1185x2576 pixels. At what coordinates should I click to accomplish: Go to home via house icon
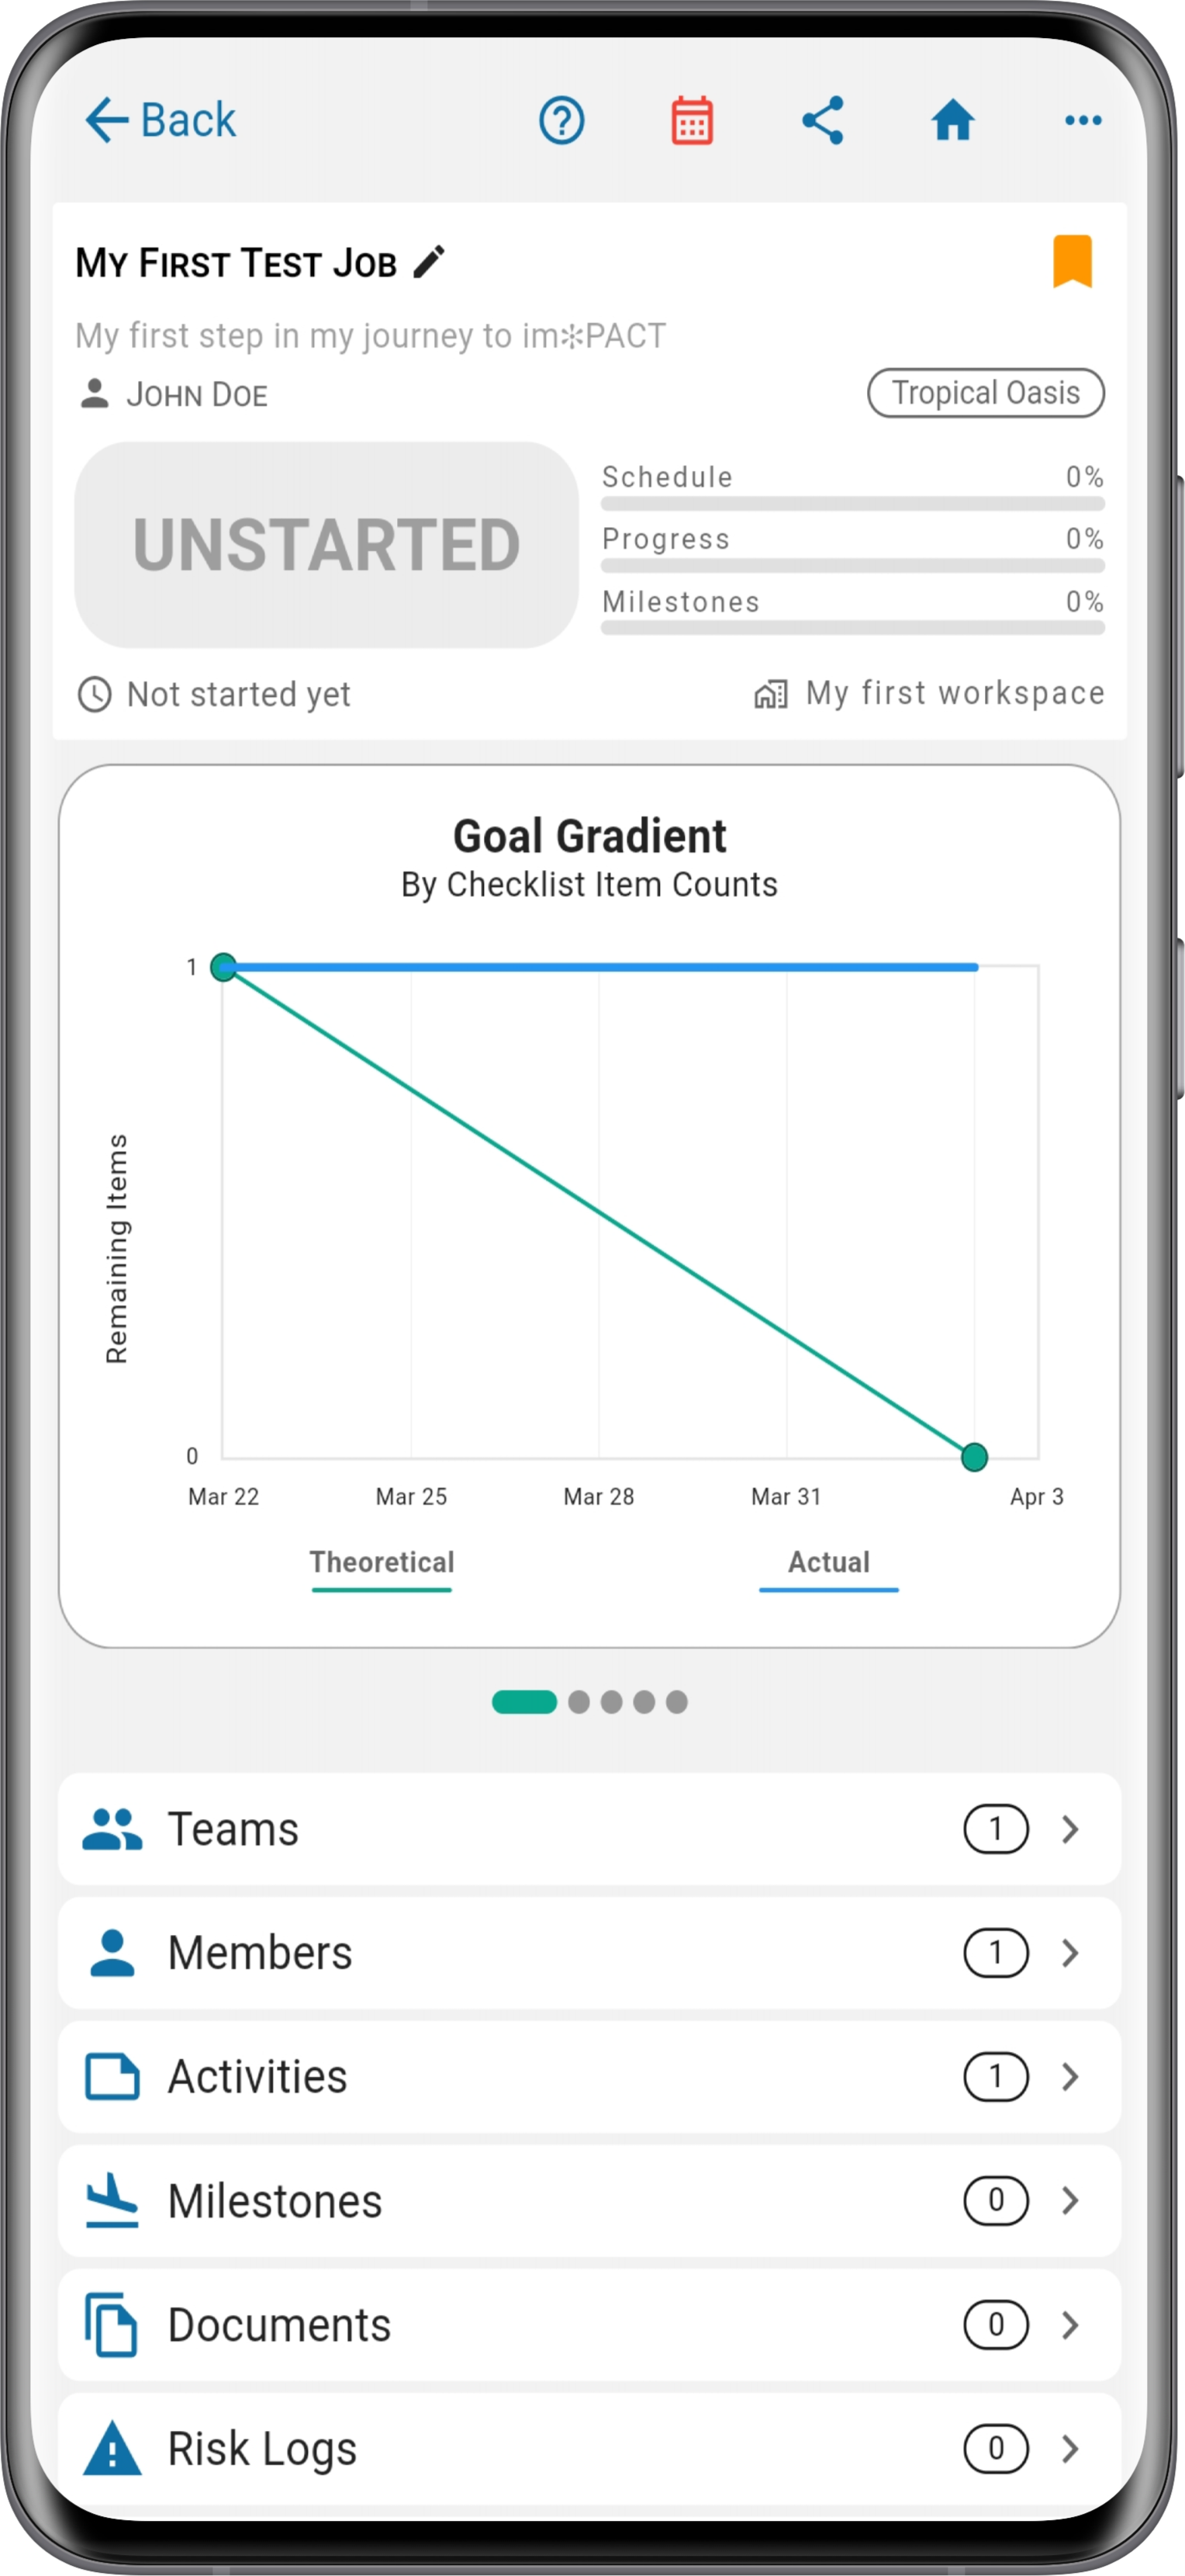tap(952, 121)
